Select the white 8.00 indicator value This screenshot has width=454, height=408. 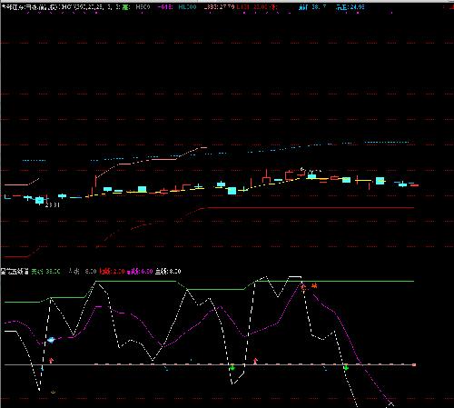[174, 272]
